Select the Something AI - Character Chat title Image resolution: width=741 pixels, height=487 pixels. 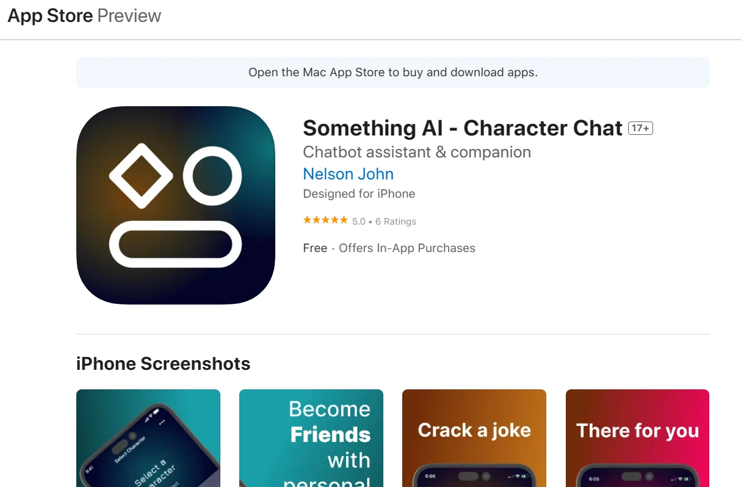(x=462, y=128)
